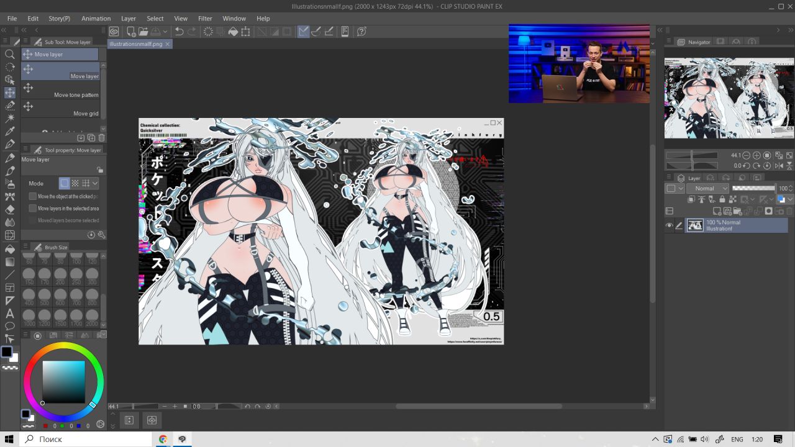Open the Layer menu
Viewport: 795px width, 447px height.
pos(129,19)
